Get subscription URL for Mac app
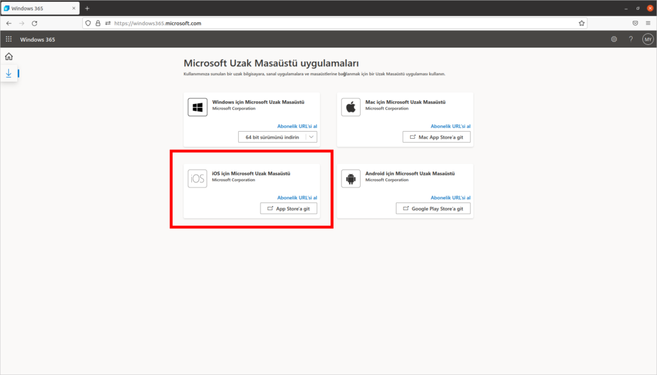Image resolution: width=657 pixels, height=375 pixels. (x=450, y=126)
